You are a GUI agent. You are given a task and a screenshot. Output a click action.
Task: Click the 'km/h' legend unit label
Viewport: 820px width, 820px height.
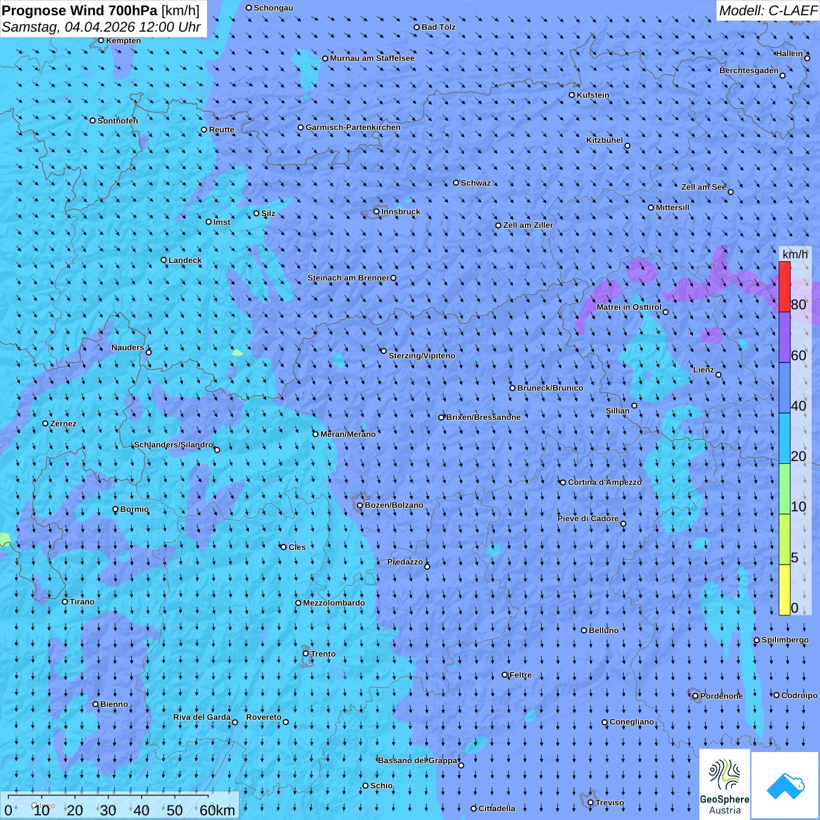point(795,254)
